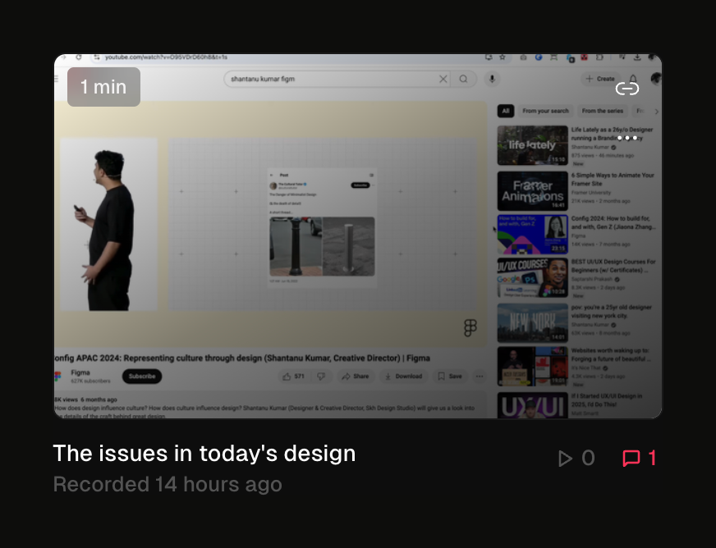
Task: Open the three-dot options menu on the video card
Action: click(627, 138)
